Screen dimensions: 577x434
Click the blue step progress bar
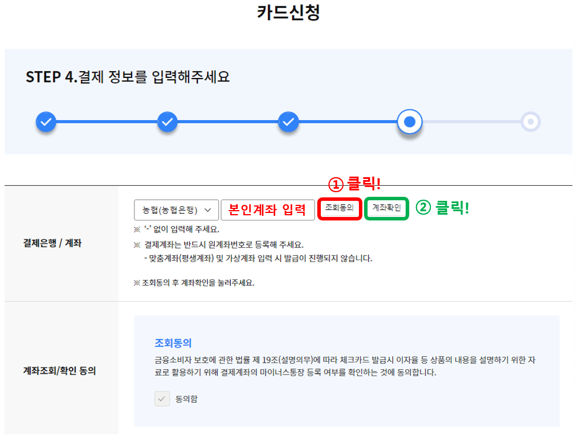click(x=231, y=122)
